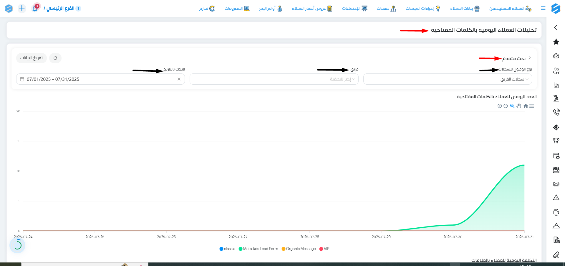Click the date range input field

100,79
